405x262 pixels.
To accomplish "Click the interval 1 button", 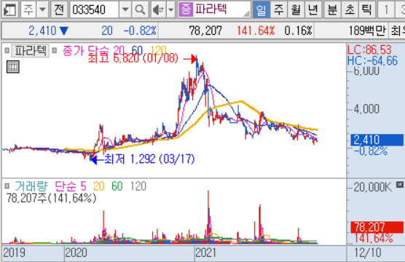I will (386, 9).
